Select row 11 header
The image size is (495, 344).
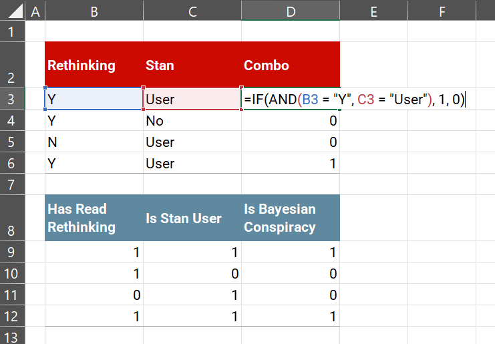[x=12, y=295]
